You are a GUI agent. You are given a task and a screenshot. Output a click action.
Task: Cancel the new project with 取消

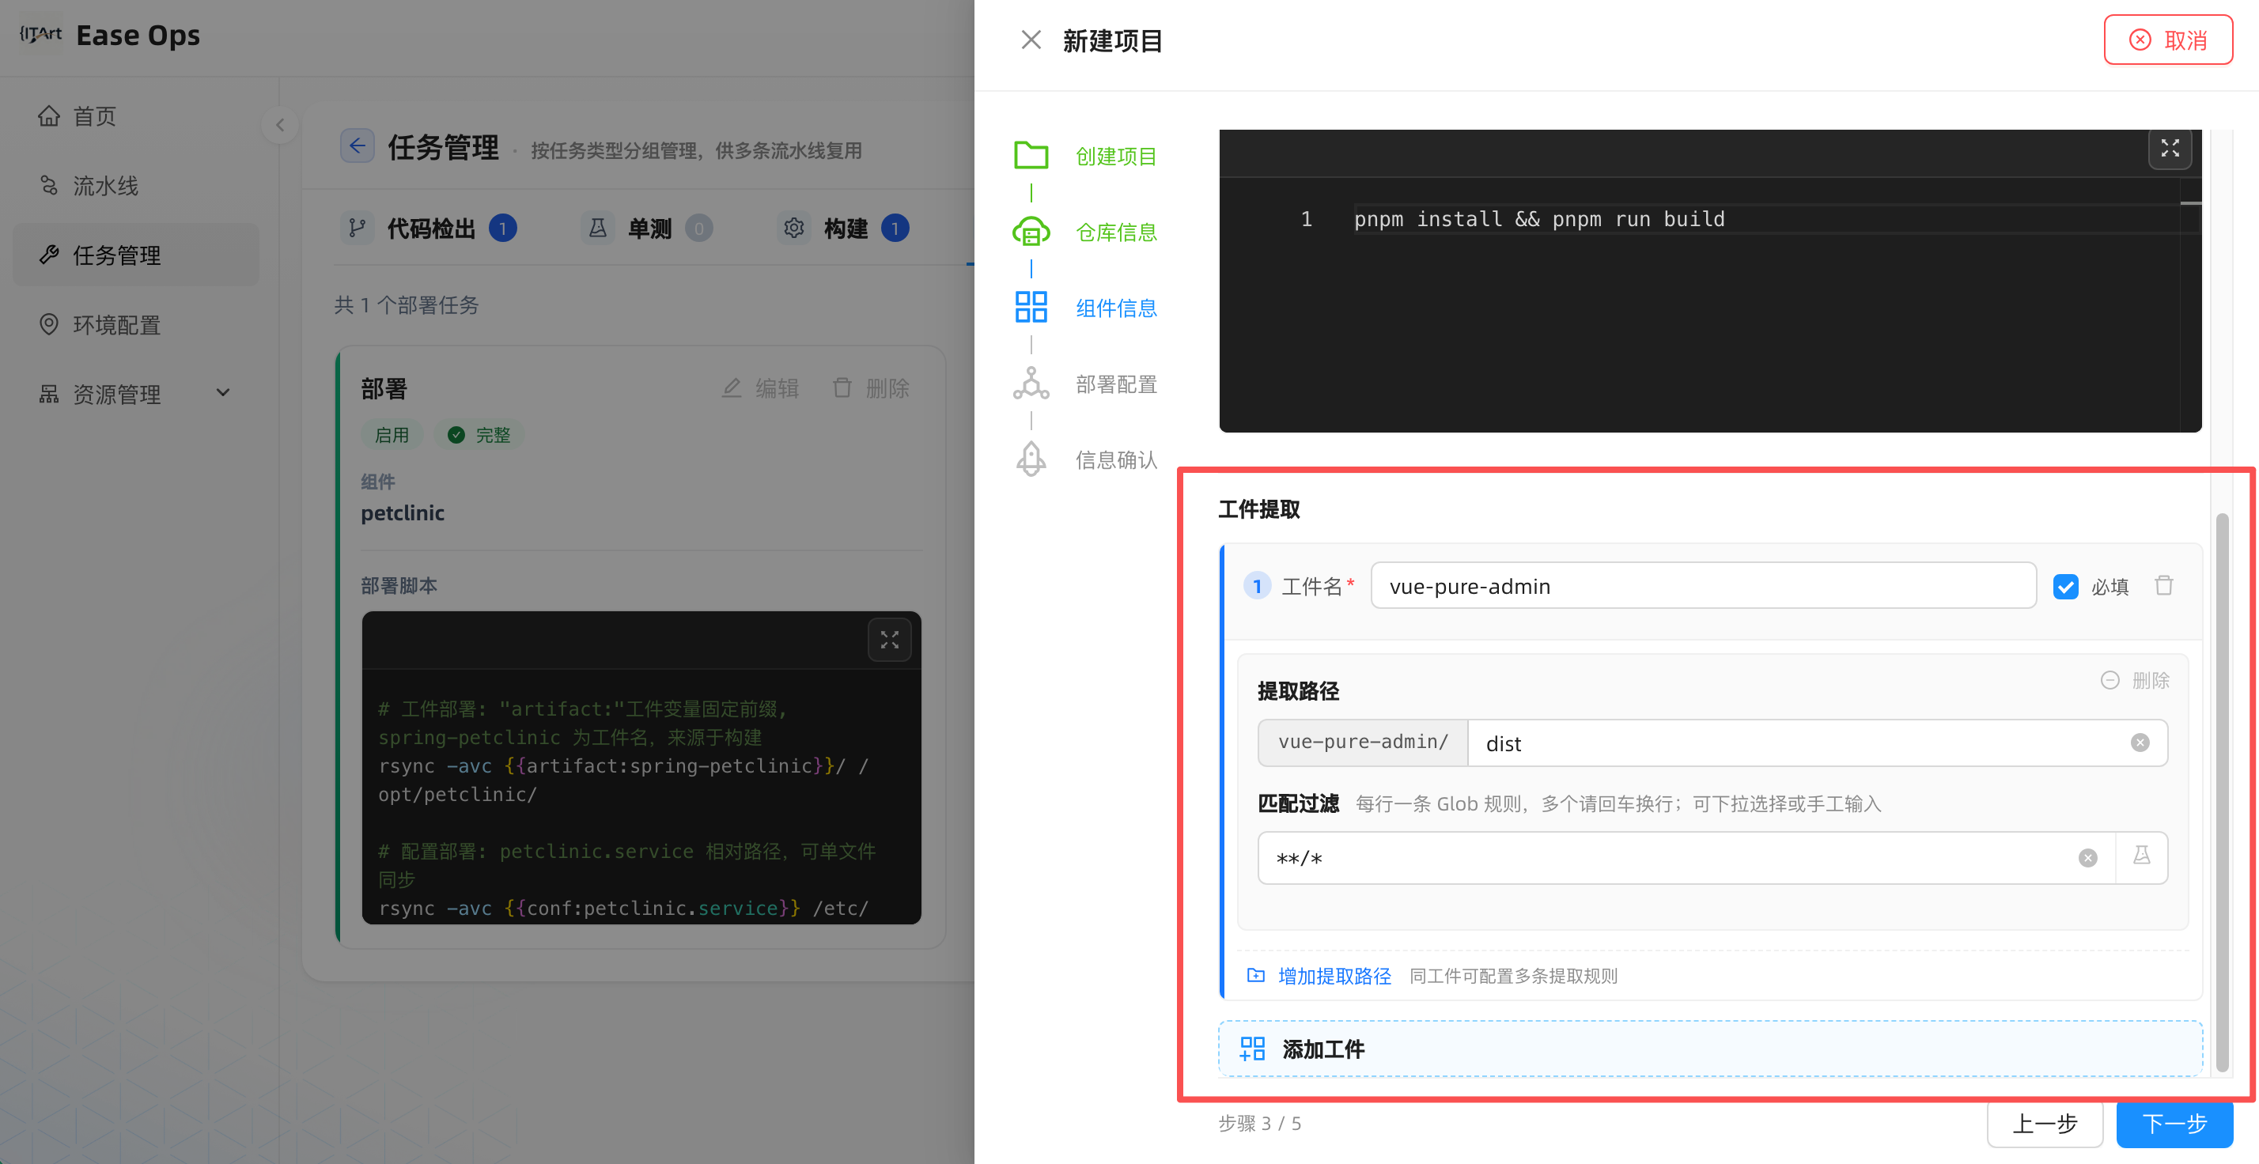coord(2167,40)
